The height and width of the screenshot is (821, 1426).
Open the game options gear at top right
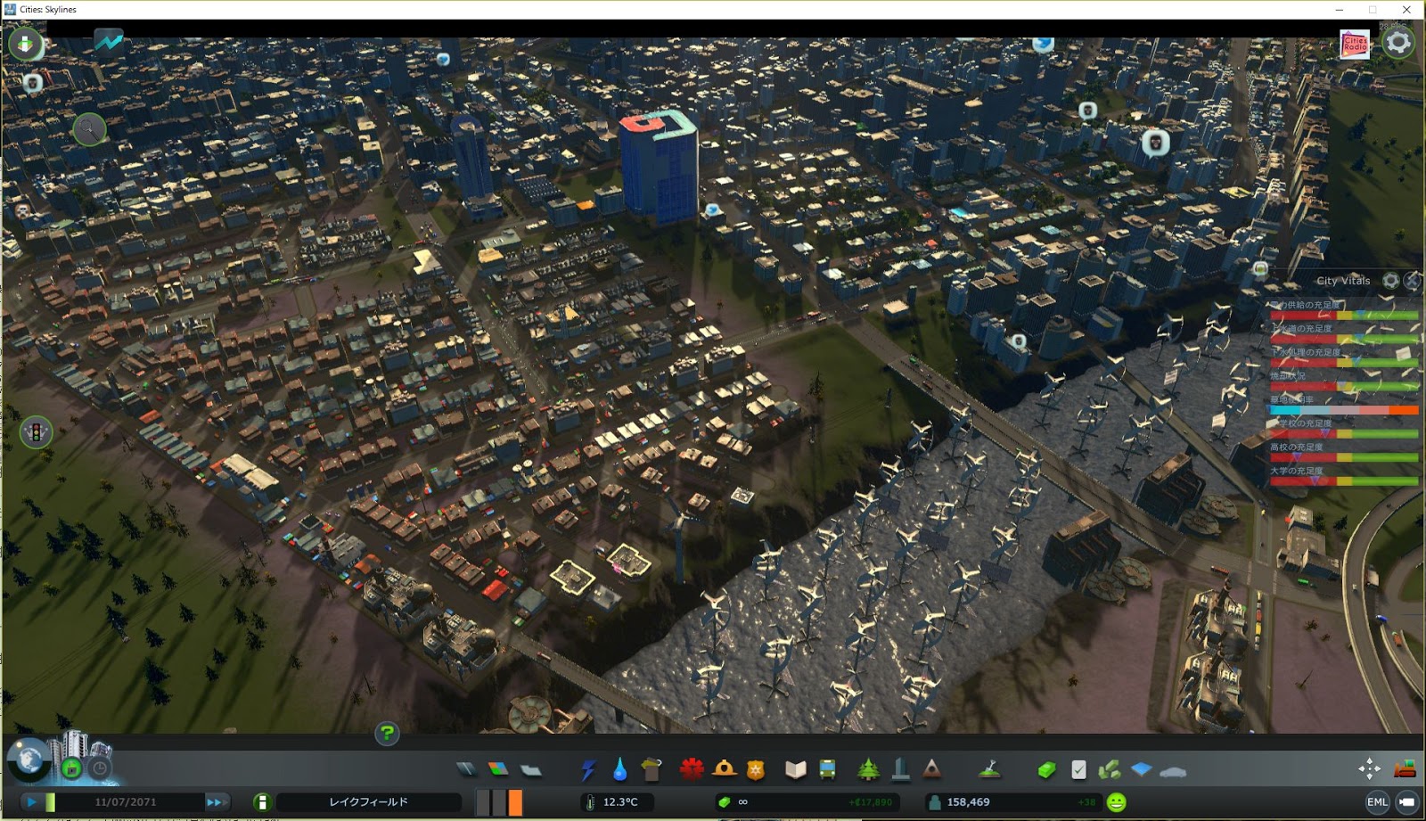click(1398, 42)
